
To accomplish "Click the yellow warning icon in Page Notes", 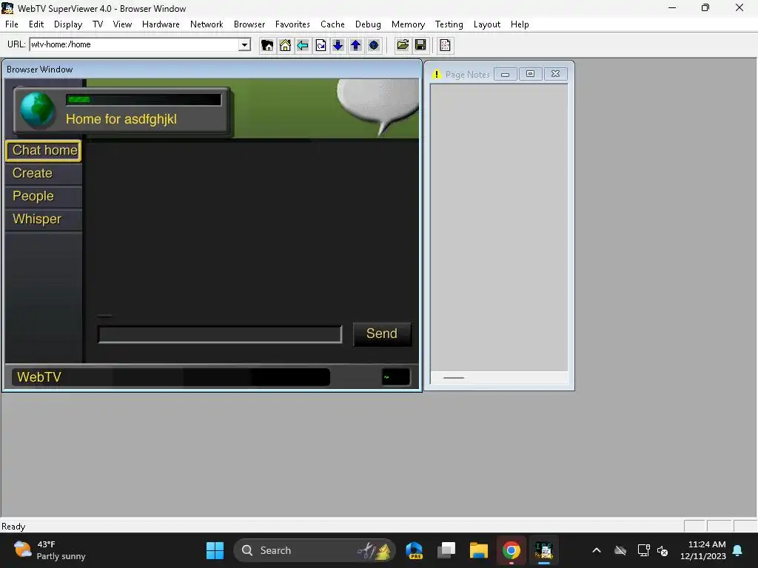I will [x=436, y=75].
